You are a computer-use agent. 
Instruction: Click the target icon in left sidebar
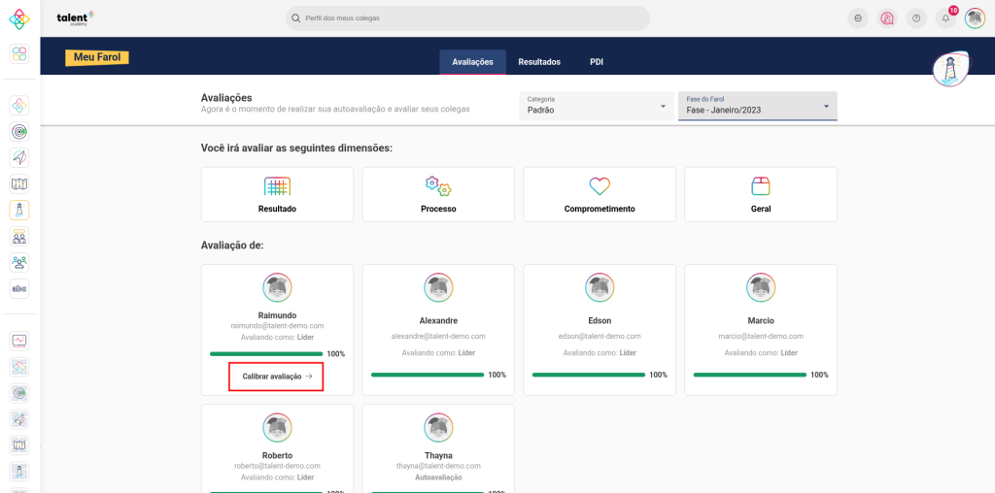19,131
